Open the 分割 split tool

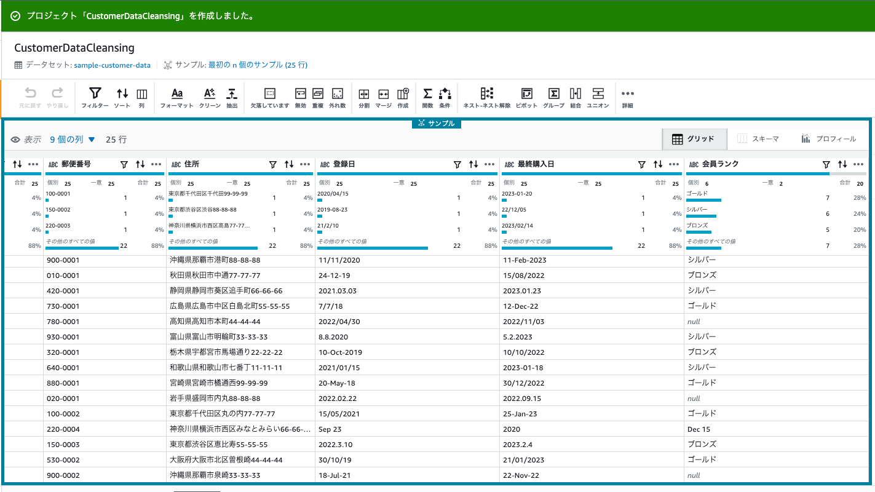pyautogui.click(x=364, y=98)
